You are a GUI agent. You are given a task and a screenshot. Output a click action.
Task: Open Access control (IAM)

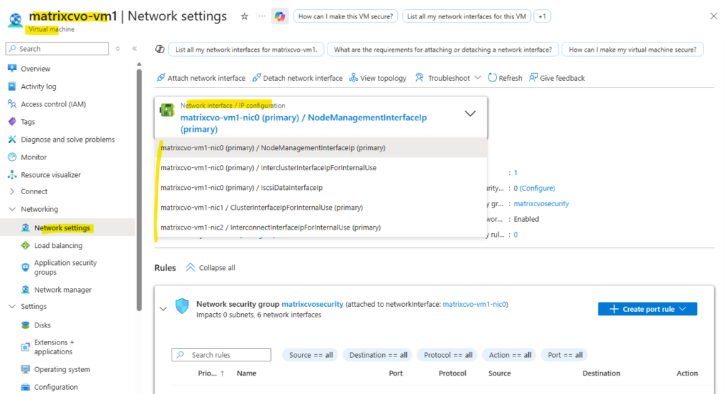point(53,104)
